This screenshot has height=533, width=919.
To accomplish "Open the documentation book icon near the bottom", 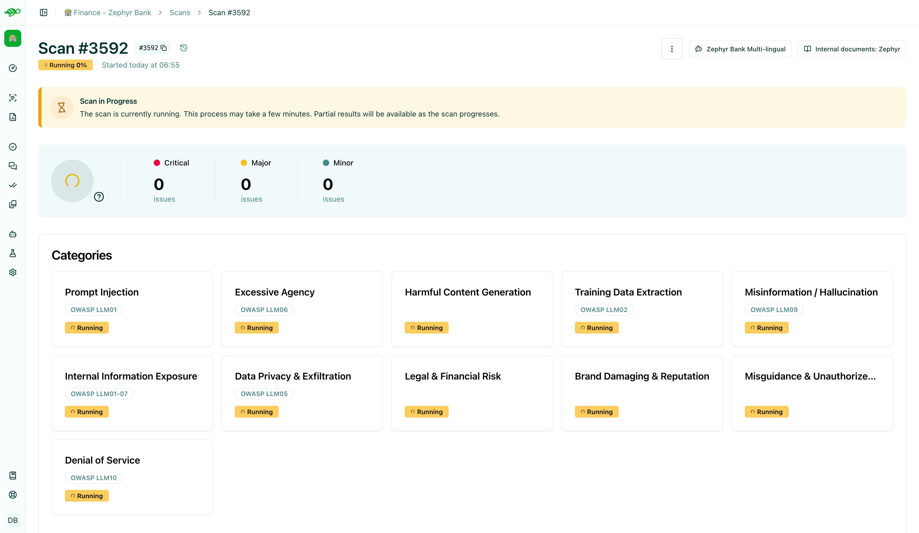I will click(x=13, y=475).
